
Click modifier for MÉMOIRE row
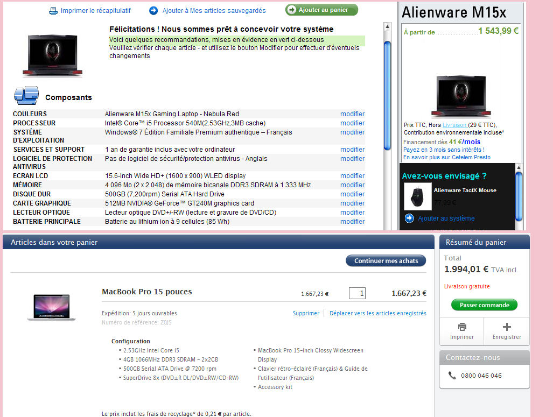pos(352,185)
